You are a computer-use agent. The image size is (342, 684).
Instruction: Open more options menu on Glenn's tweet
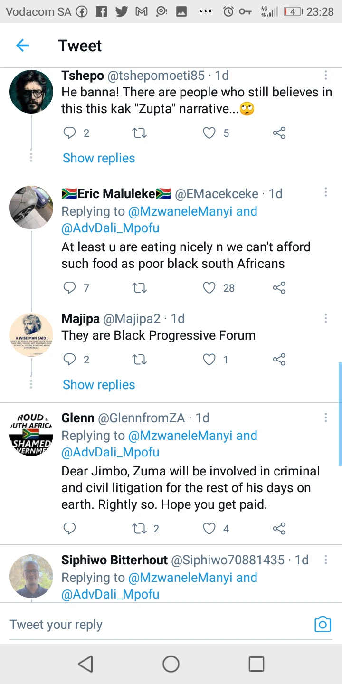[x=326, y=418]
